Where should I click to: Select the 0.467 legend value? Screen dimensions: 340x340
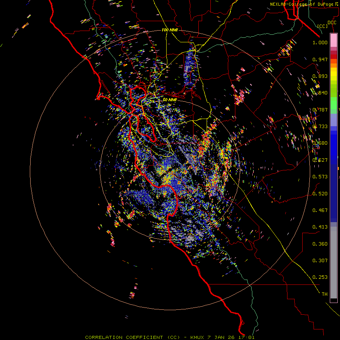click(320, 210)
